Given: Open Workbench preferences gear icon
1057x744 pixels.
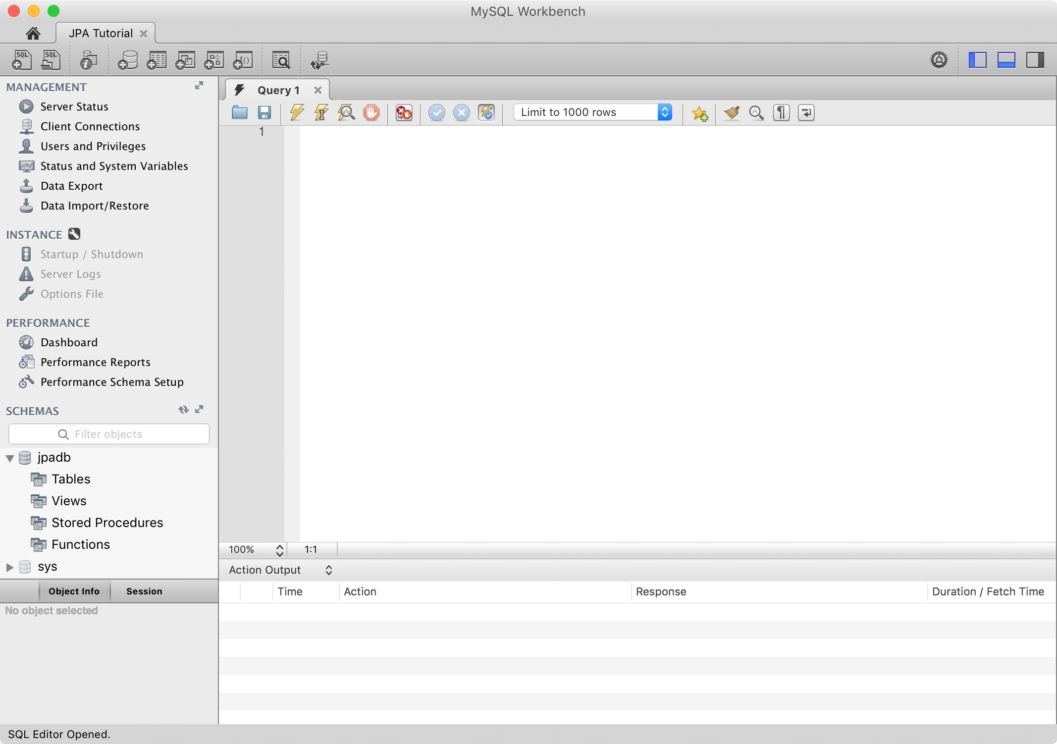Looking at the screenshot, I should [x=939, y=60].
